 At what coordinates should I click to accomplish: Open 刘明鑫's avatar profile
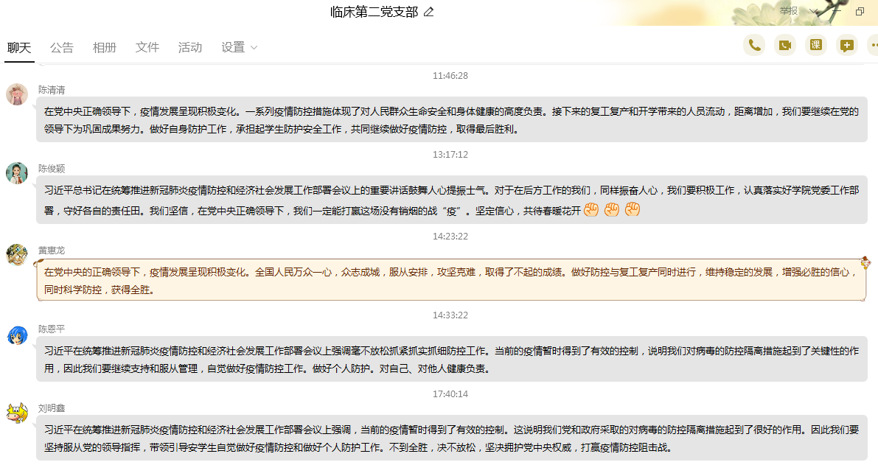(17, 413)
